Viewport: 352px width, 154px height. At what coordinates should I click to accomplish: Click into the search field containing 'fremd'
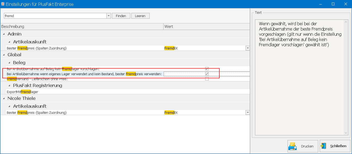click(55, 16)
